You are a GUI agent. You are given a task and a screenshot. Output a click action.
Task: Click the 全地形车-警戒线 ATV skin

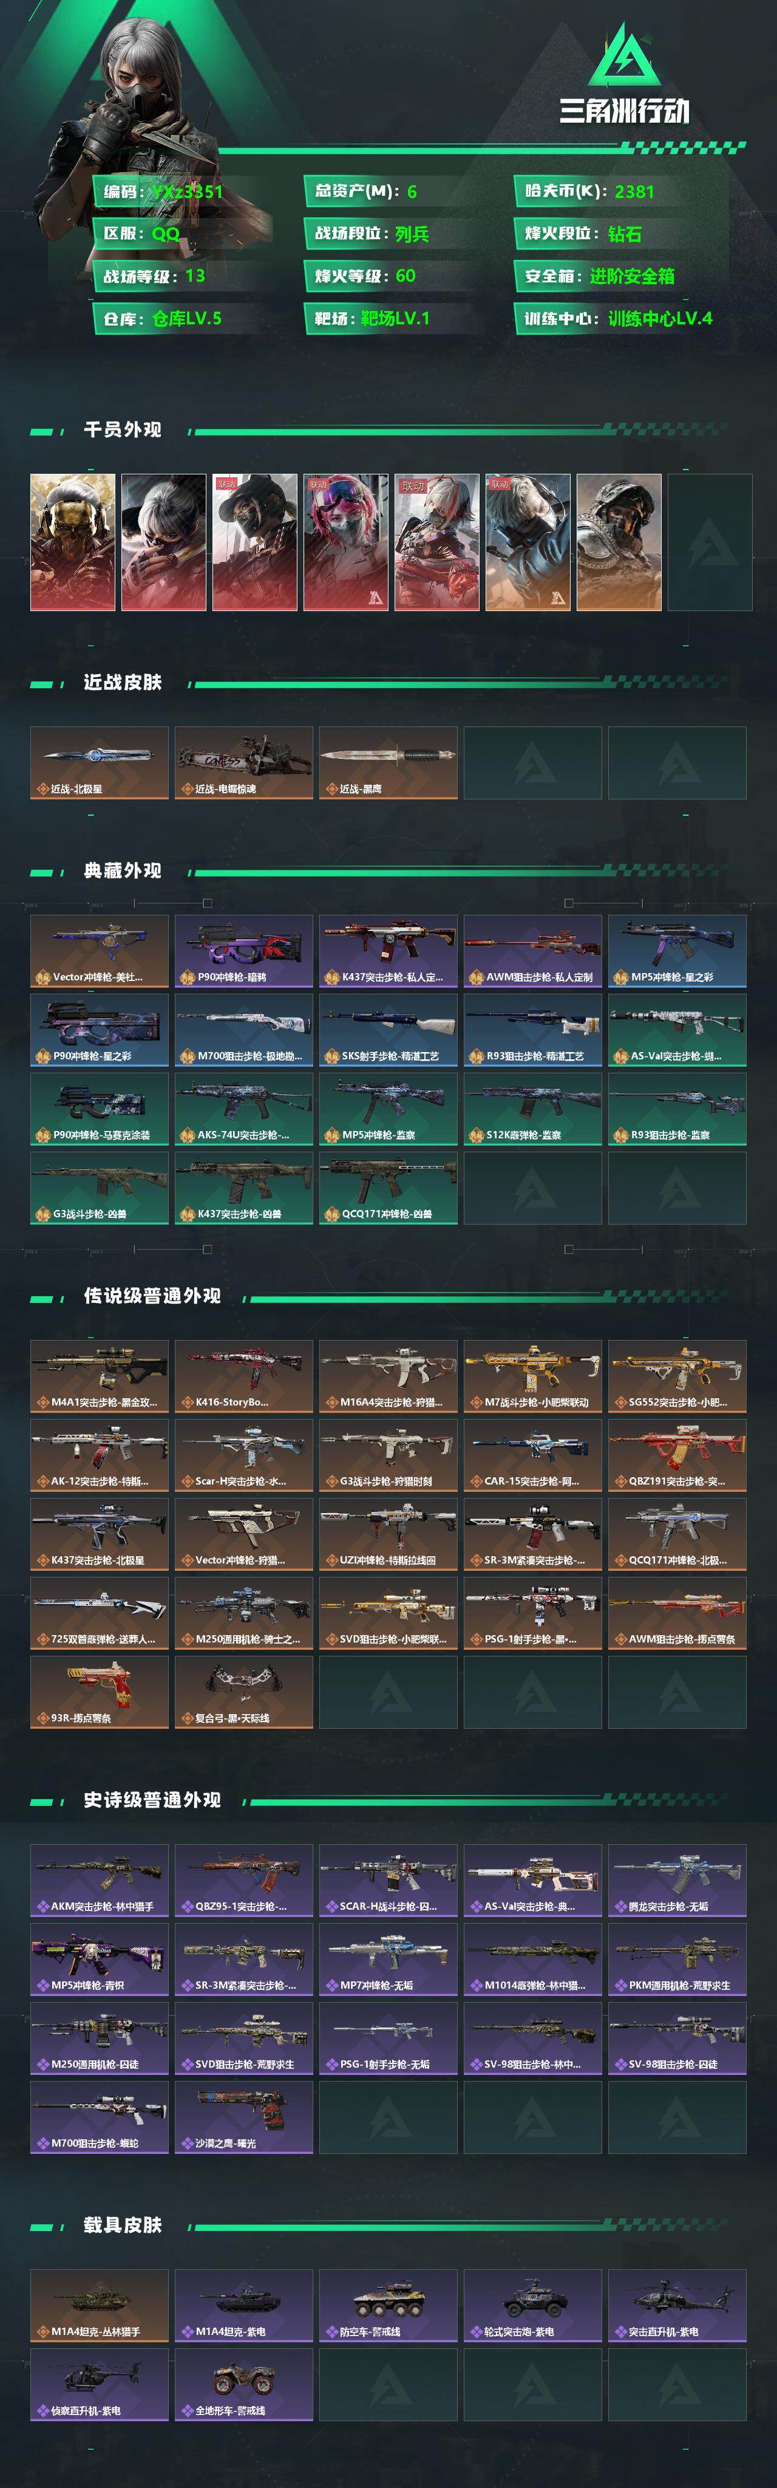tap(244, 2385)
